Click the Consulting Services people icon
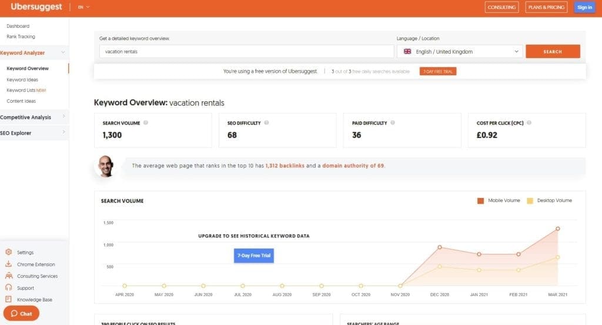 [8, 276]
